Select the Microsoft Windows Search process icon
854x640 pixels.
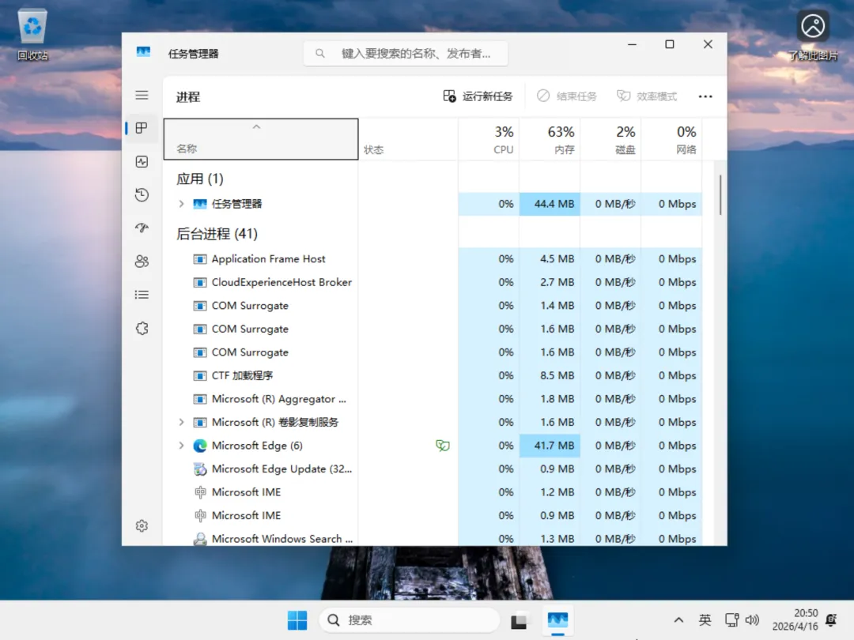(200, 539)
